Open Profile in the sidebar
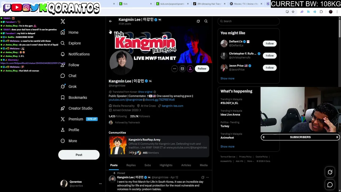Image resolution: width=341 pixels, height=192 pixels. click(70, 130)
